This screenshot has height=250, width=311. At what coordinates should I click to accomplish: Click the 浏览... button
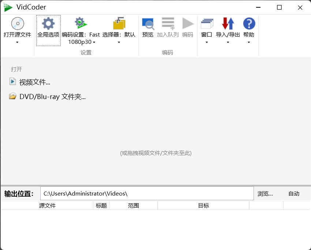265,194
